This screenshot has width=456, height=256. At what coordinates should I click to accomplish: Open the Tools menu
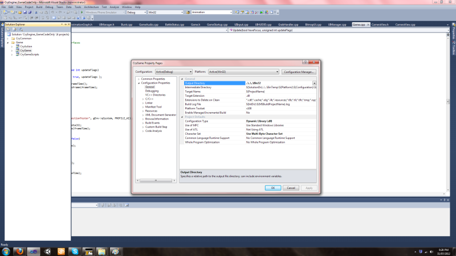(x=78, y=7)
